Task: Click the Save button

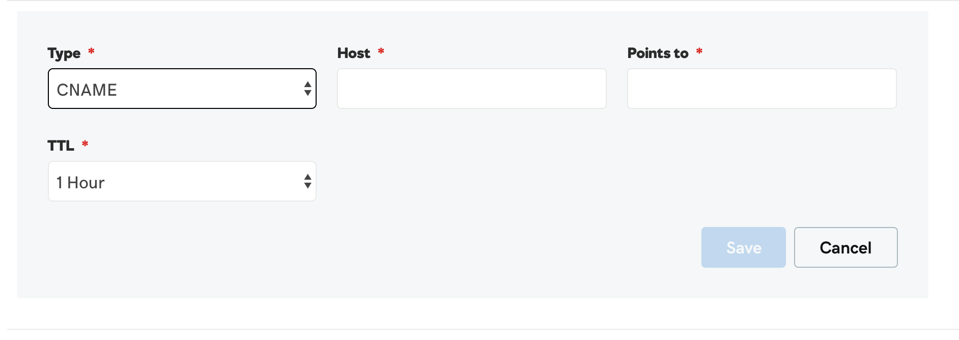Action: click(744, 247)
